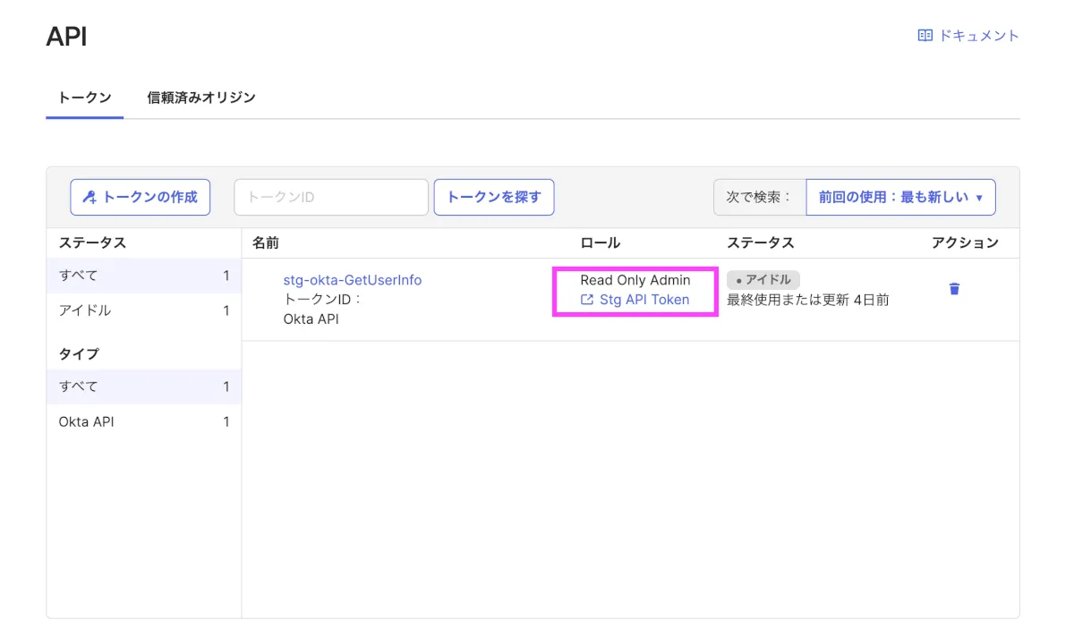Open the Stg API Token role link
Viewport: 1074px width, 637px height.
(x=644, y=300)
